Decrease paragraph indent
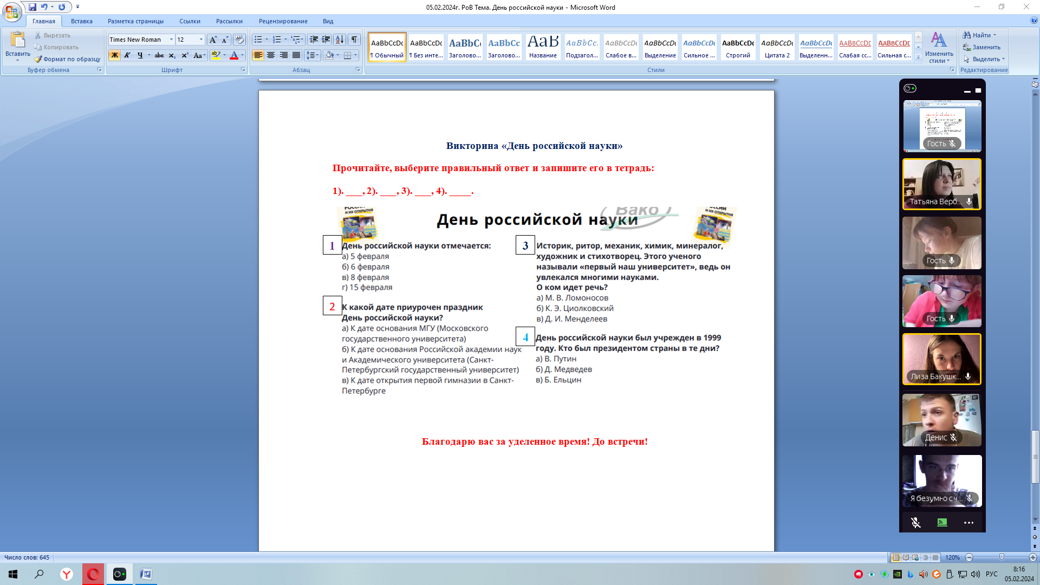Image resolution: width=1040 pixels, height=585 pixels. point(314,40)
